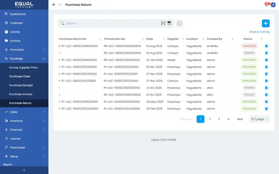Click the Journal sidebar icon
The image size is (279, 174).
(7, 138)
